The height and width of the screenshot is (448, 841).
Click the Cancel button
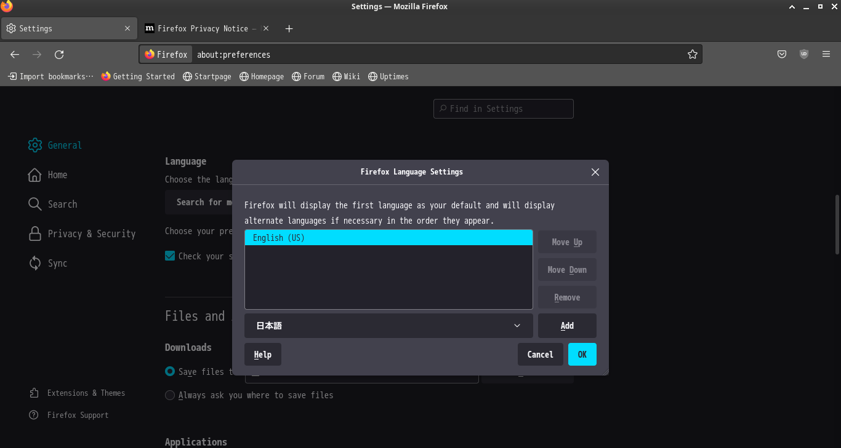coord(541,355)
